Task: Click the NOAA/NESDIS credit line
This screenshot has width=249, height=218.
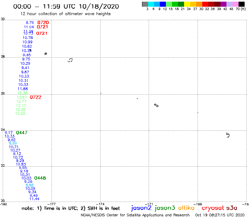Action: [135, 215]
